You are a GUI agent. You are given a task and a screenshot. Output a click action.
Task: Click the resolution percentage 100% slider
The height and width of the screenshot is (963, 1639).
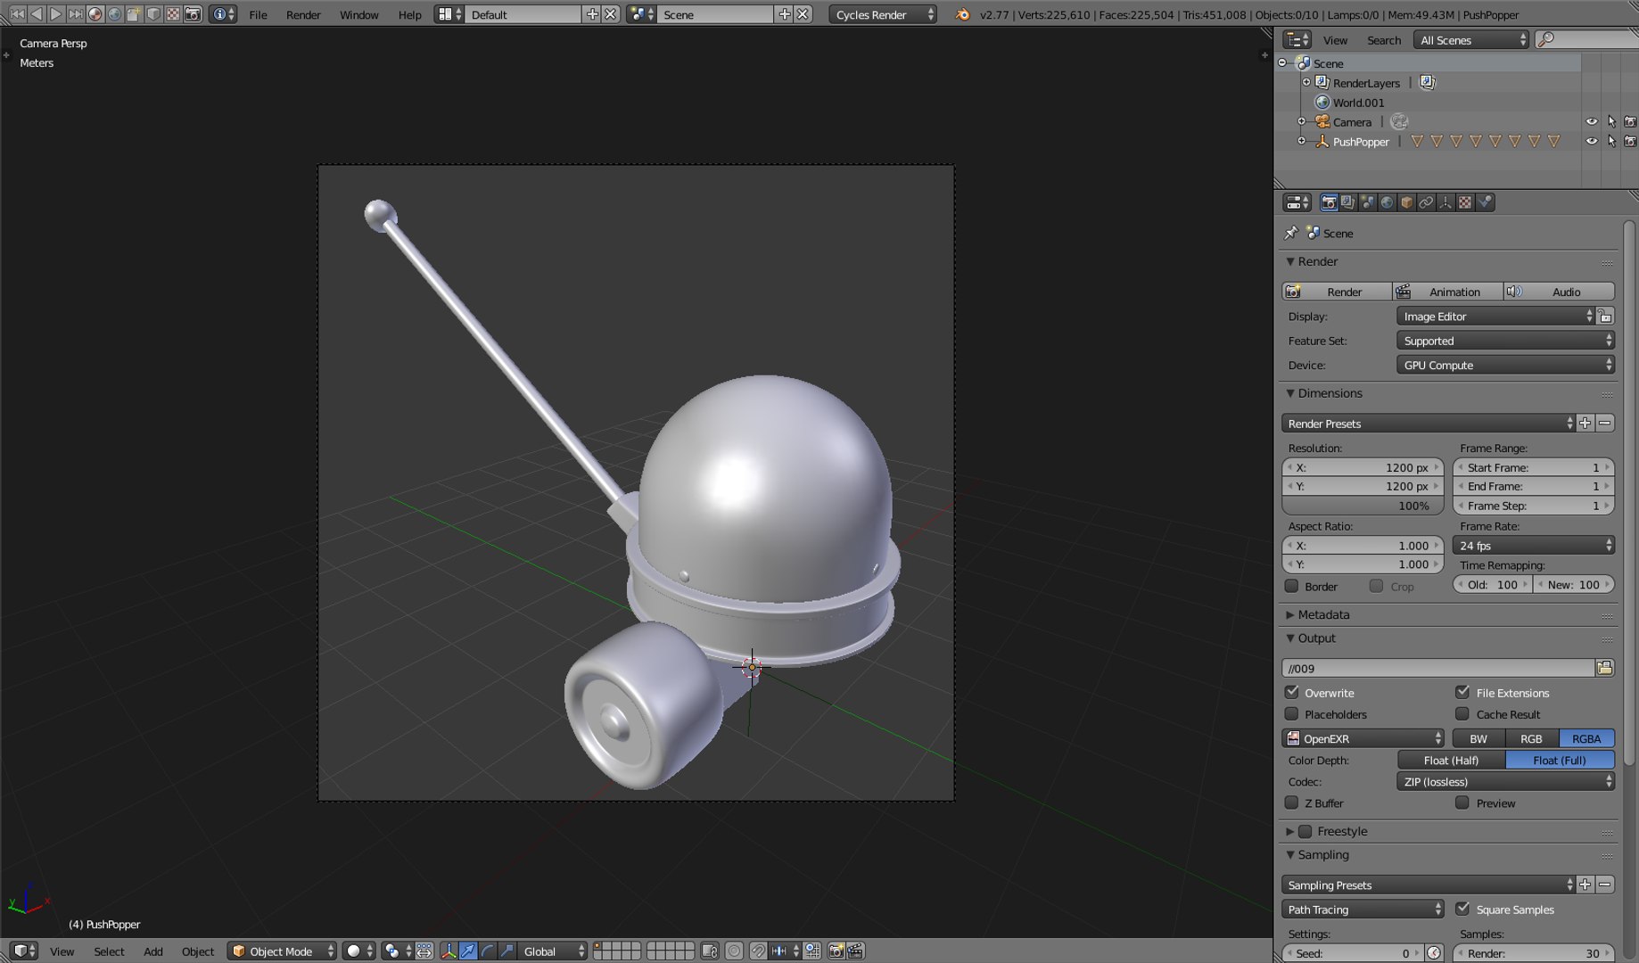tap(1363, 506)
